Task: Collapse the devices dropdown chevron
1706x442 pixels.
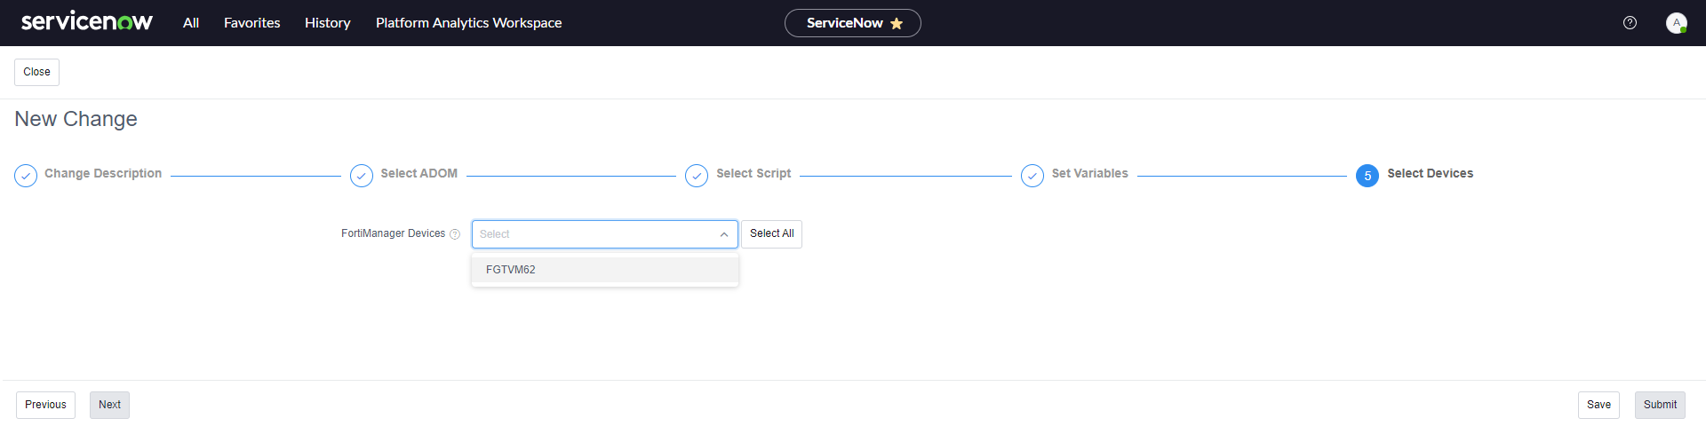Action: [x=724, y=234]
